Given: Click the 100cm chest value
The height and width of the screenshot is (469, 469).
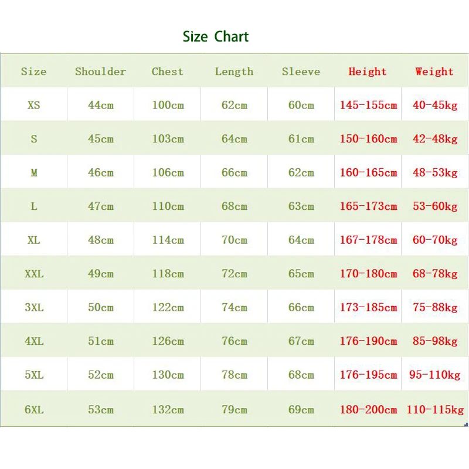Looking at the screenshot, I should [168, 106].
